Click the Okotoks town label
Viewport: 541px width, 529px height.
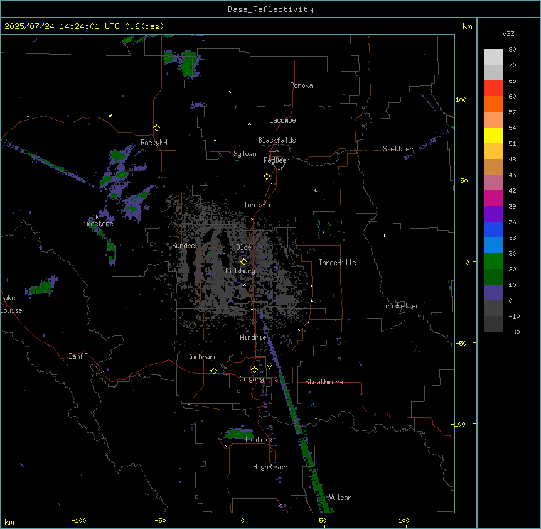click(x=259, y=440)
